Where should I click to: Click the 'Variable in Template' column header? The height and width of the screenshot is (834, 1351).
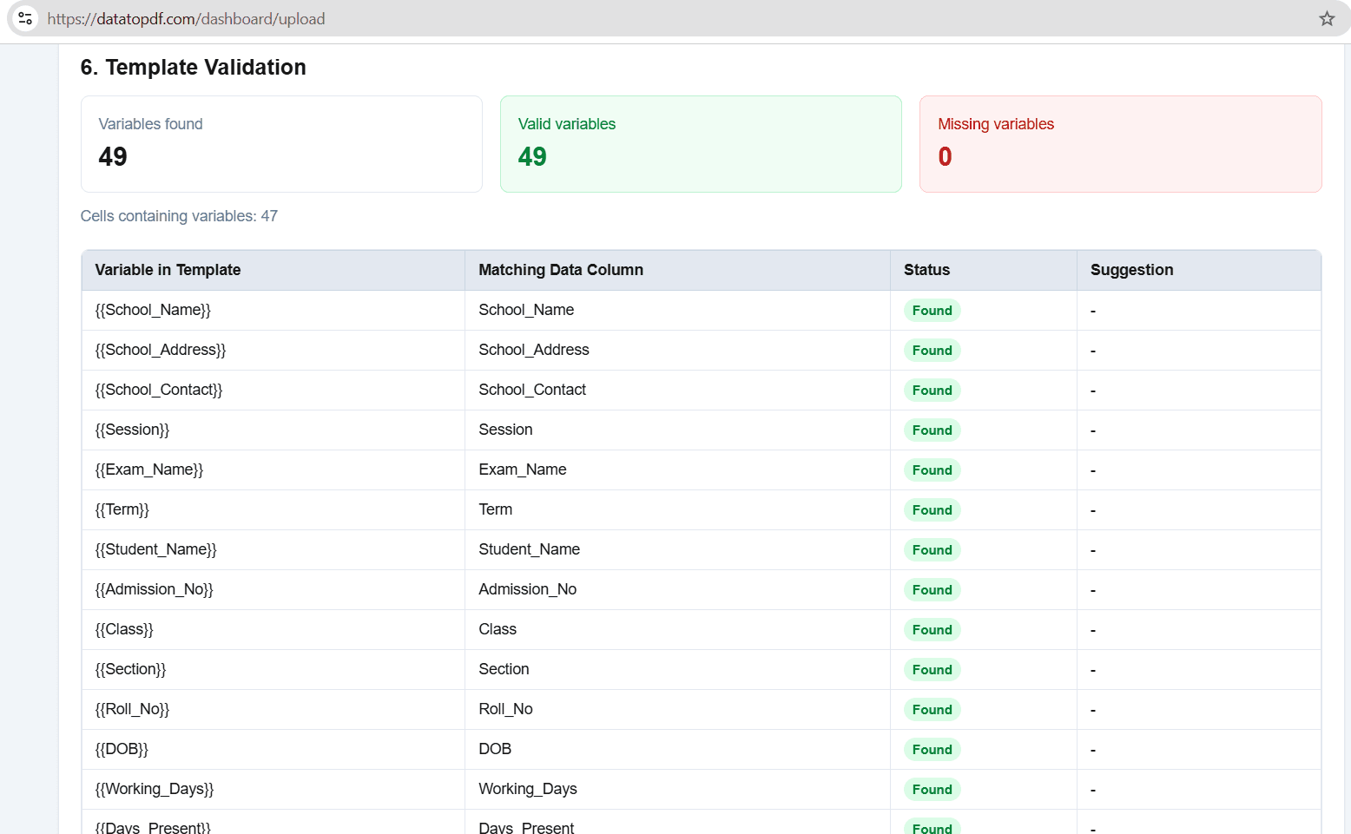pos(273,270)
